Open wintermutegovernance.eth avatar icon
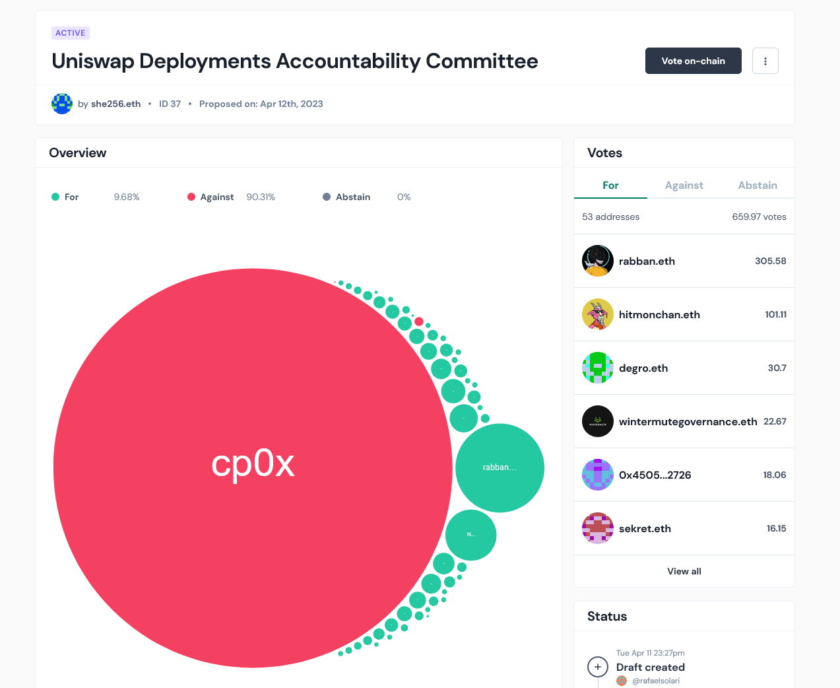Screen dimensions: 840x688 point(598,421)
